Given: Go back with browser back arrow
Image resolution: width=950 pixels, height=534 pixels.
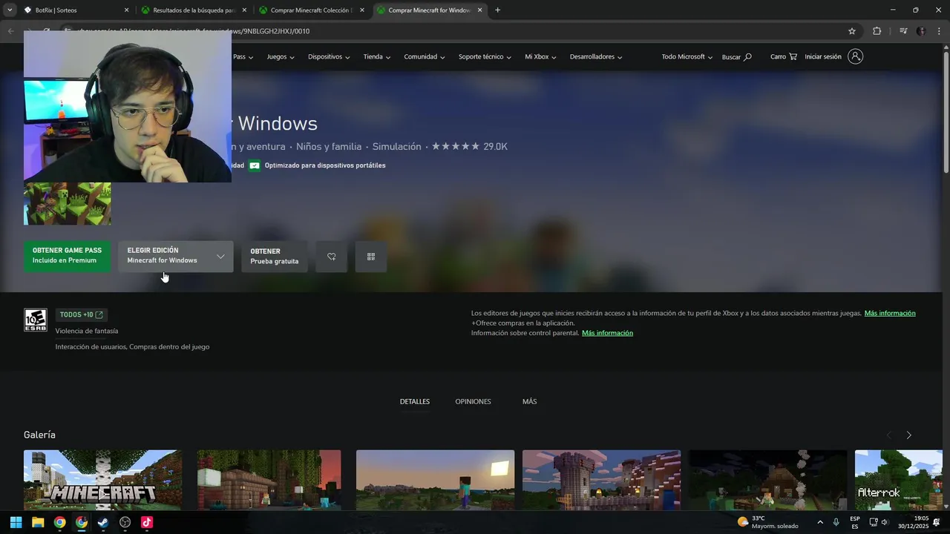Looking at the screenshot, I should click(x=10, y=31).
